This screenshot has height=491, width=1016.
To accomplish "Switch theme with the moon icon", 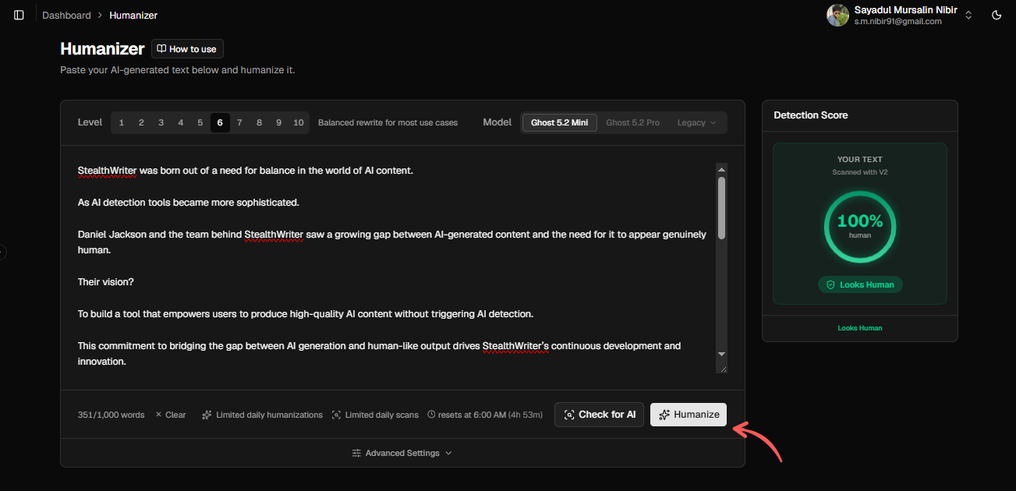I will (x=997, y=15).
